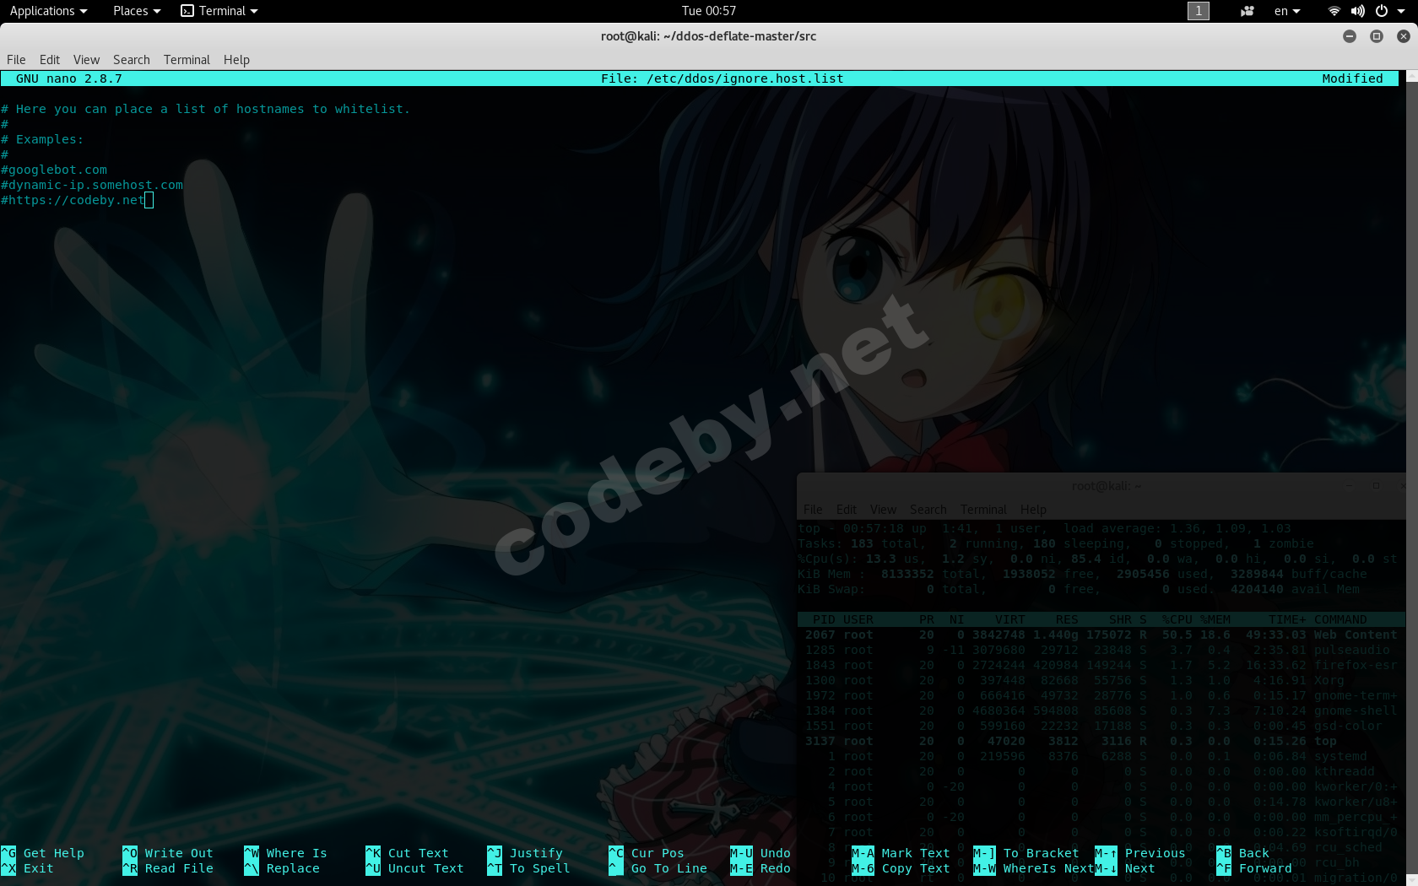
Task: Click the Where Is shortcut label in nano
Action: 296,853
